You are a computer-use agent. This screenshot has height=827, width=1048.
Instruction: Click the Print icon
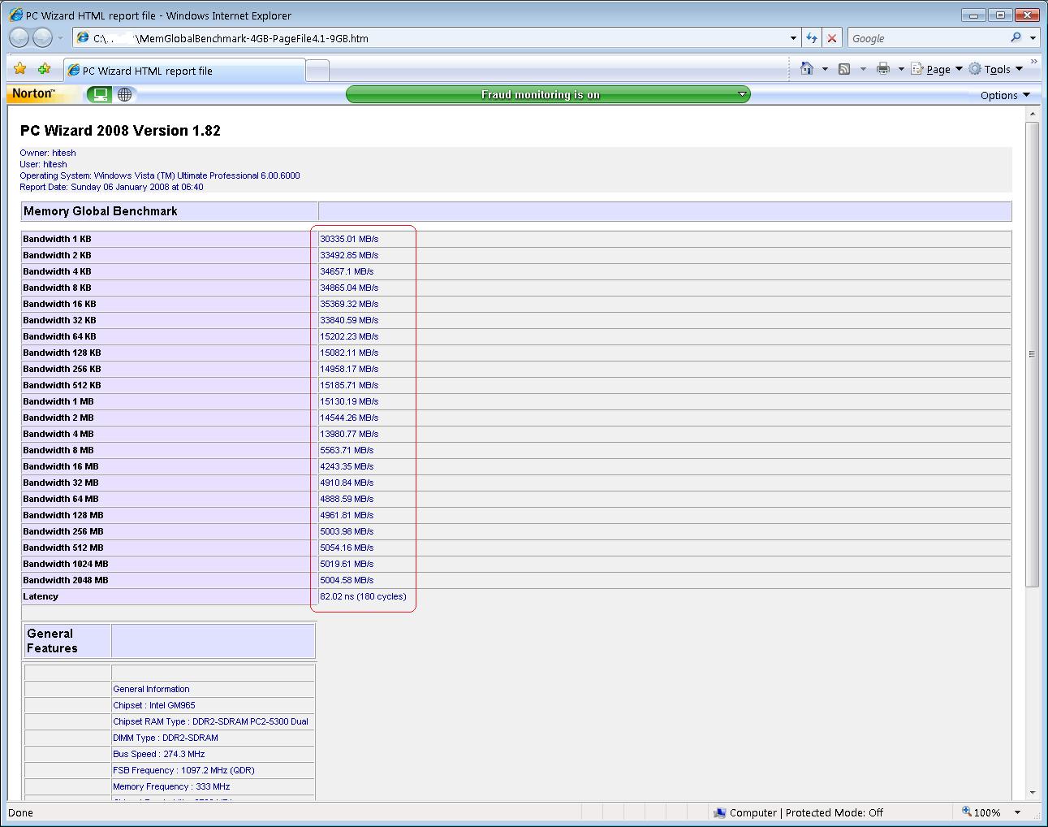[x=883, y=69]
